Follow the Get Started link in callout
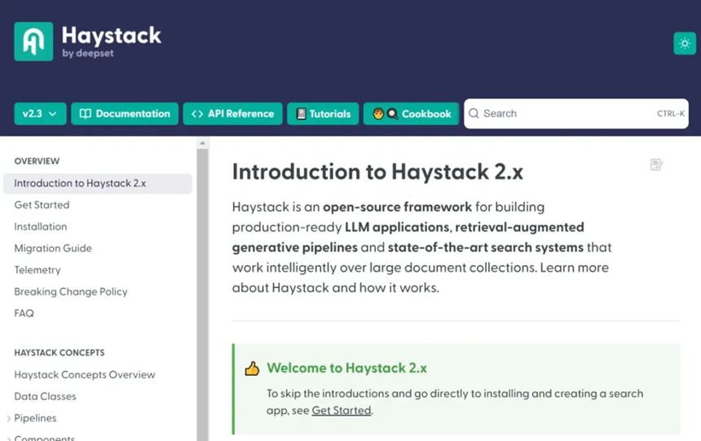Image resolution: width=701 pixels, height=441 pixels. [341, 411]
